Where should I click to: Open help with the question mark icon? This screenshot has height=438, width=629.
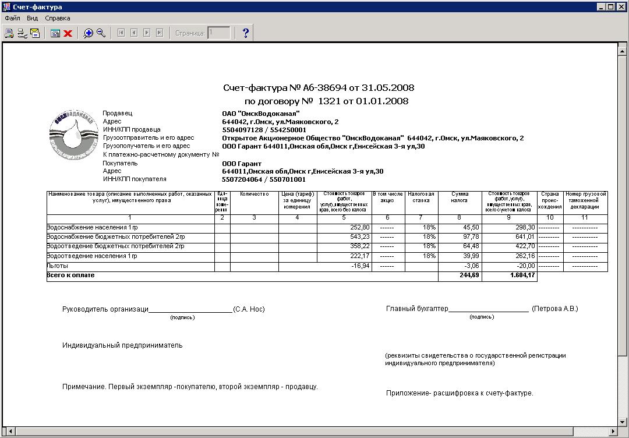pyautogui.click(x=246, y=33)
